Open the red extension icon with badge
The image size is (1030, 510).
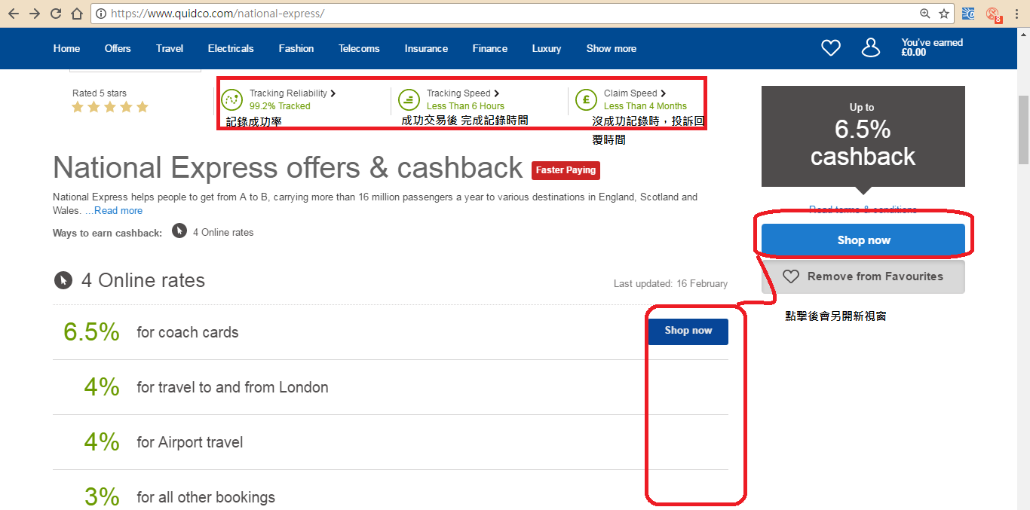[x=993, y=14]
